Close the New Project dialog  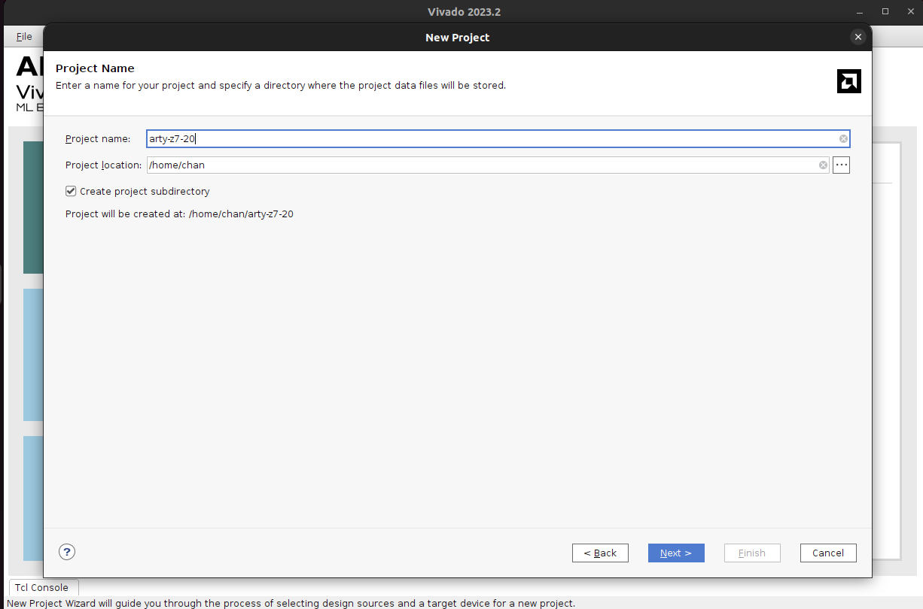point(858,37)
